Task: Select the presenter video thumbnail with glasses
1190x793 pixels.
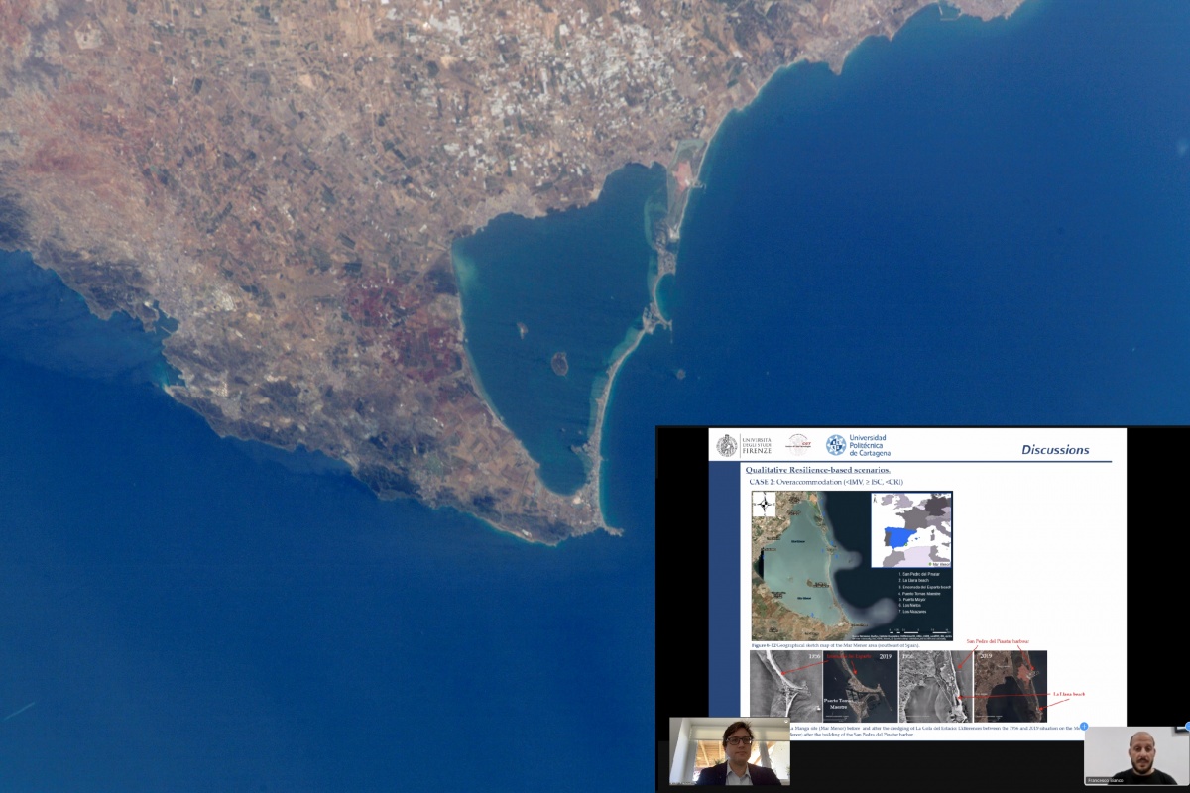Action: (x=730, y=751)
